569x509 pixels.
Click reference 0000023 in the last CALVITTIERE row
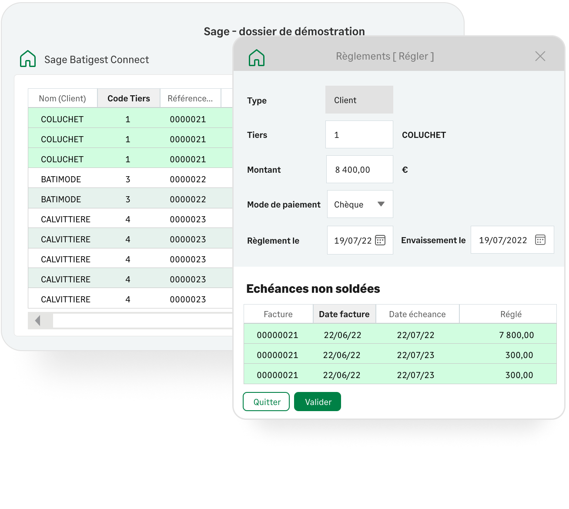pyautogui.click(x=188, y=299)
